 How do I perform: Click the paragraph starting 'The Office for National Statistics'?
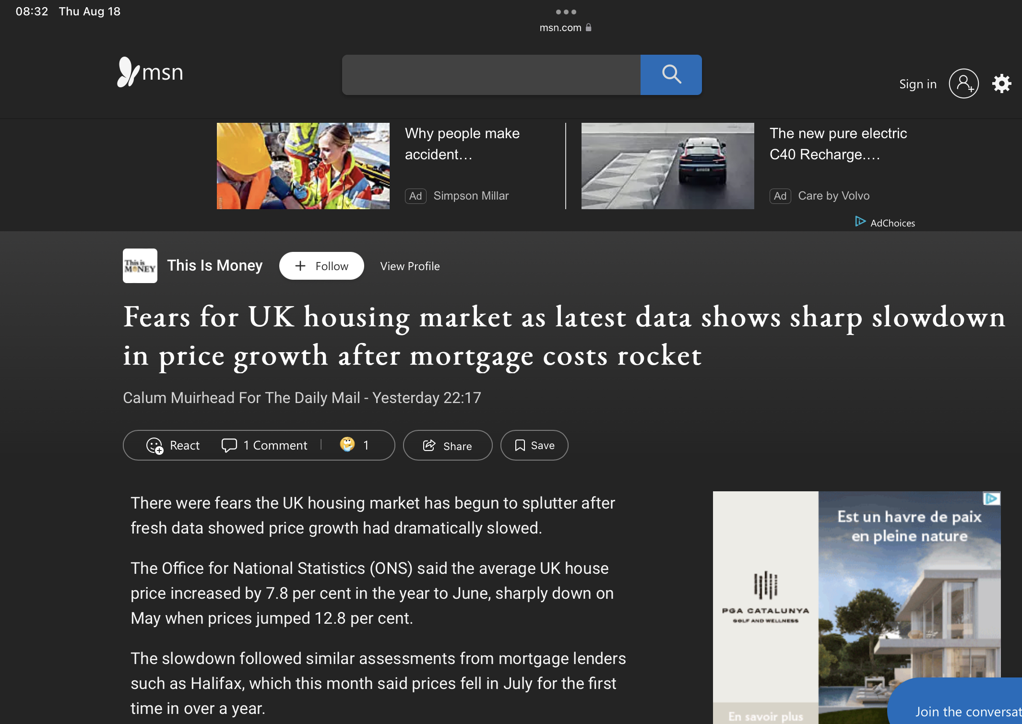point(372,593)
